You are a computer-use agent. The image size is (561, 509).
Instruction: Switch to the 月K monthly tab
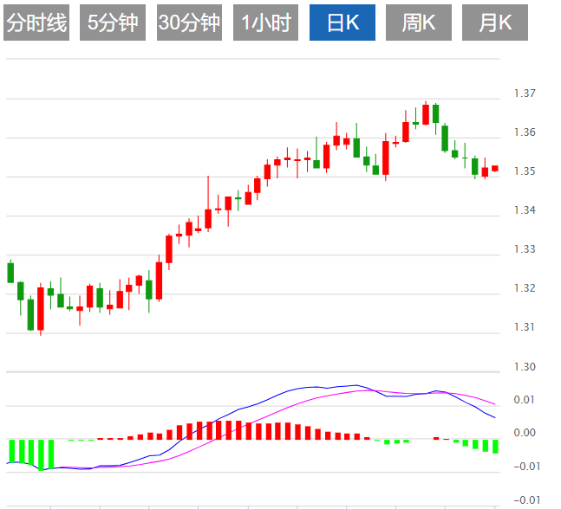click(495, 23)
